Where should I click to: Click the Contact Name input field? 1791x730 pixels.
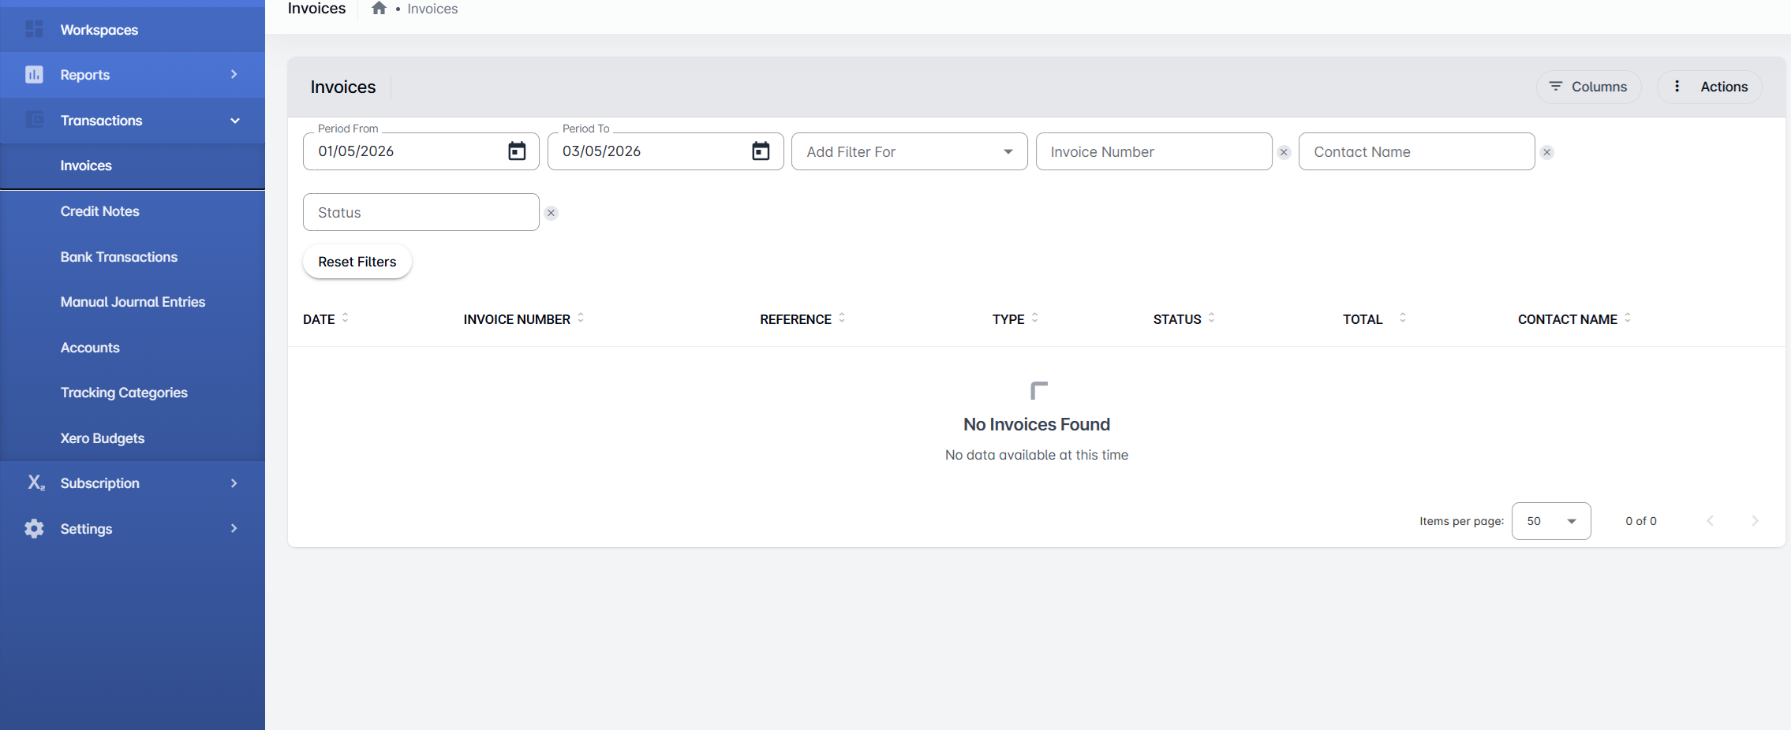pyautogui.click(x=1416, y=151)
